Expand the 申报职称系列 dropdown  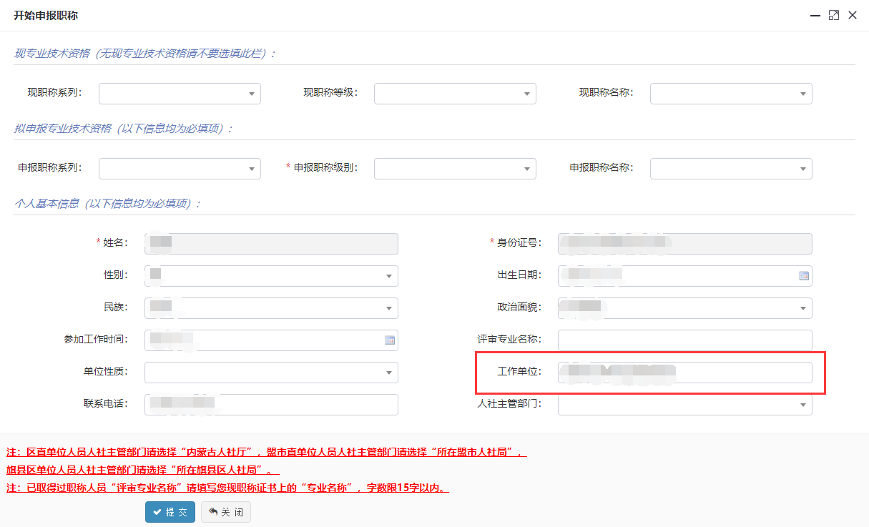(180, 169)
